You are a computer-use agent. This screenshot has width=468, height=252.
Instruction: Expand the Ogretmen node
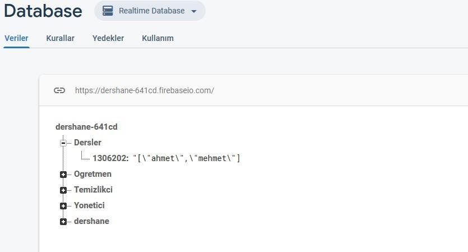pyautogui.click(x=63, y=175)
